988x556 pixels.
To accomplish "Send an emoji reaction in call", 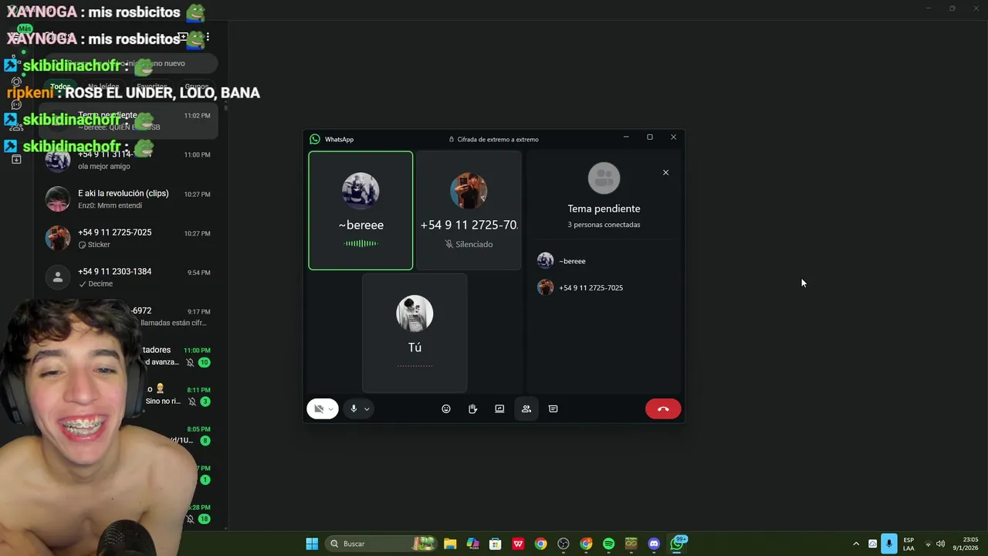I will coord(446,409).
